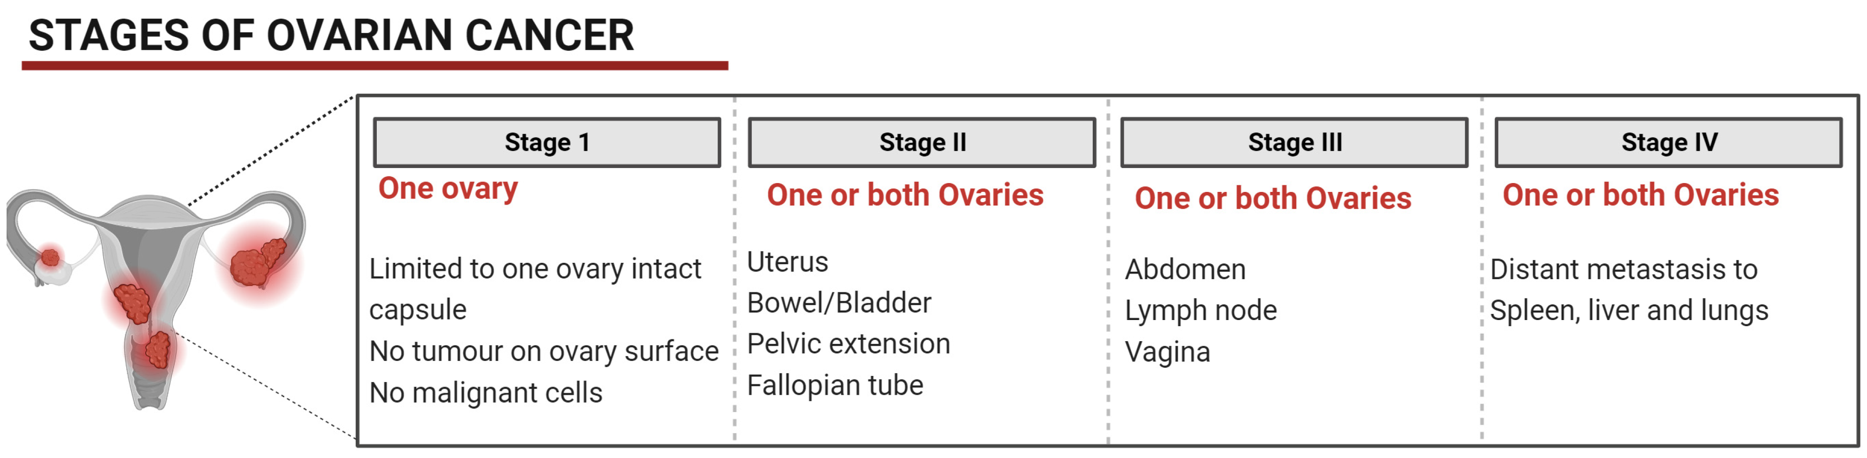Viewport: 1867px width, 458px height.
Task: Click the 'One ovary' red heading
Action: tap(448, 189)
